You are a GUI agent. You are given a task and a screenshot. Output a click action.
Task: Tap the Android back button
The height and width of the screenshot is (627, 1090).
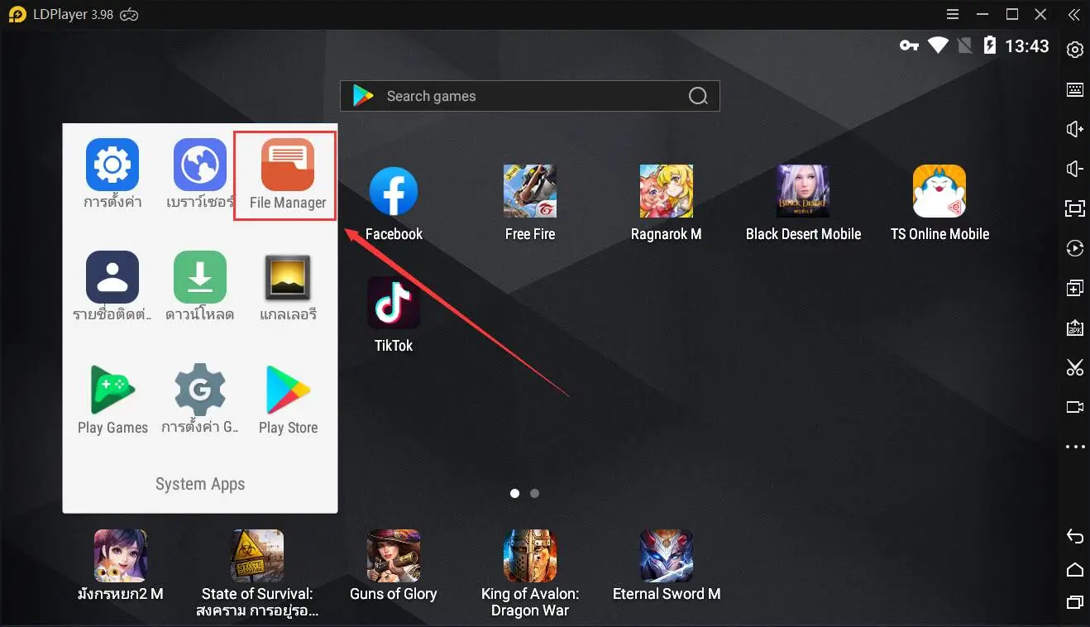pos(1074,537)
